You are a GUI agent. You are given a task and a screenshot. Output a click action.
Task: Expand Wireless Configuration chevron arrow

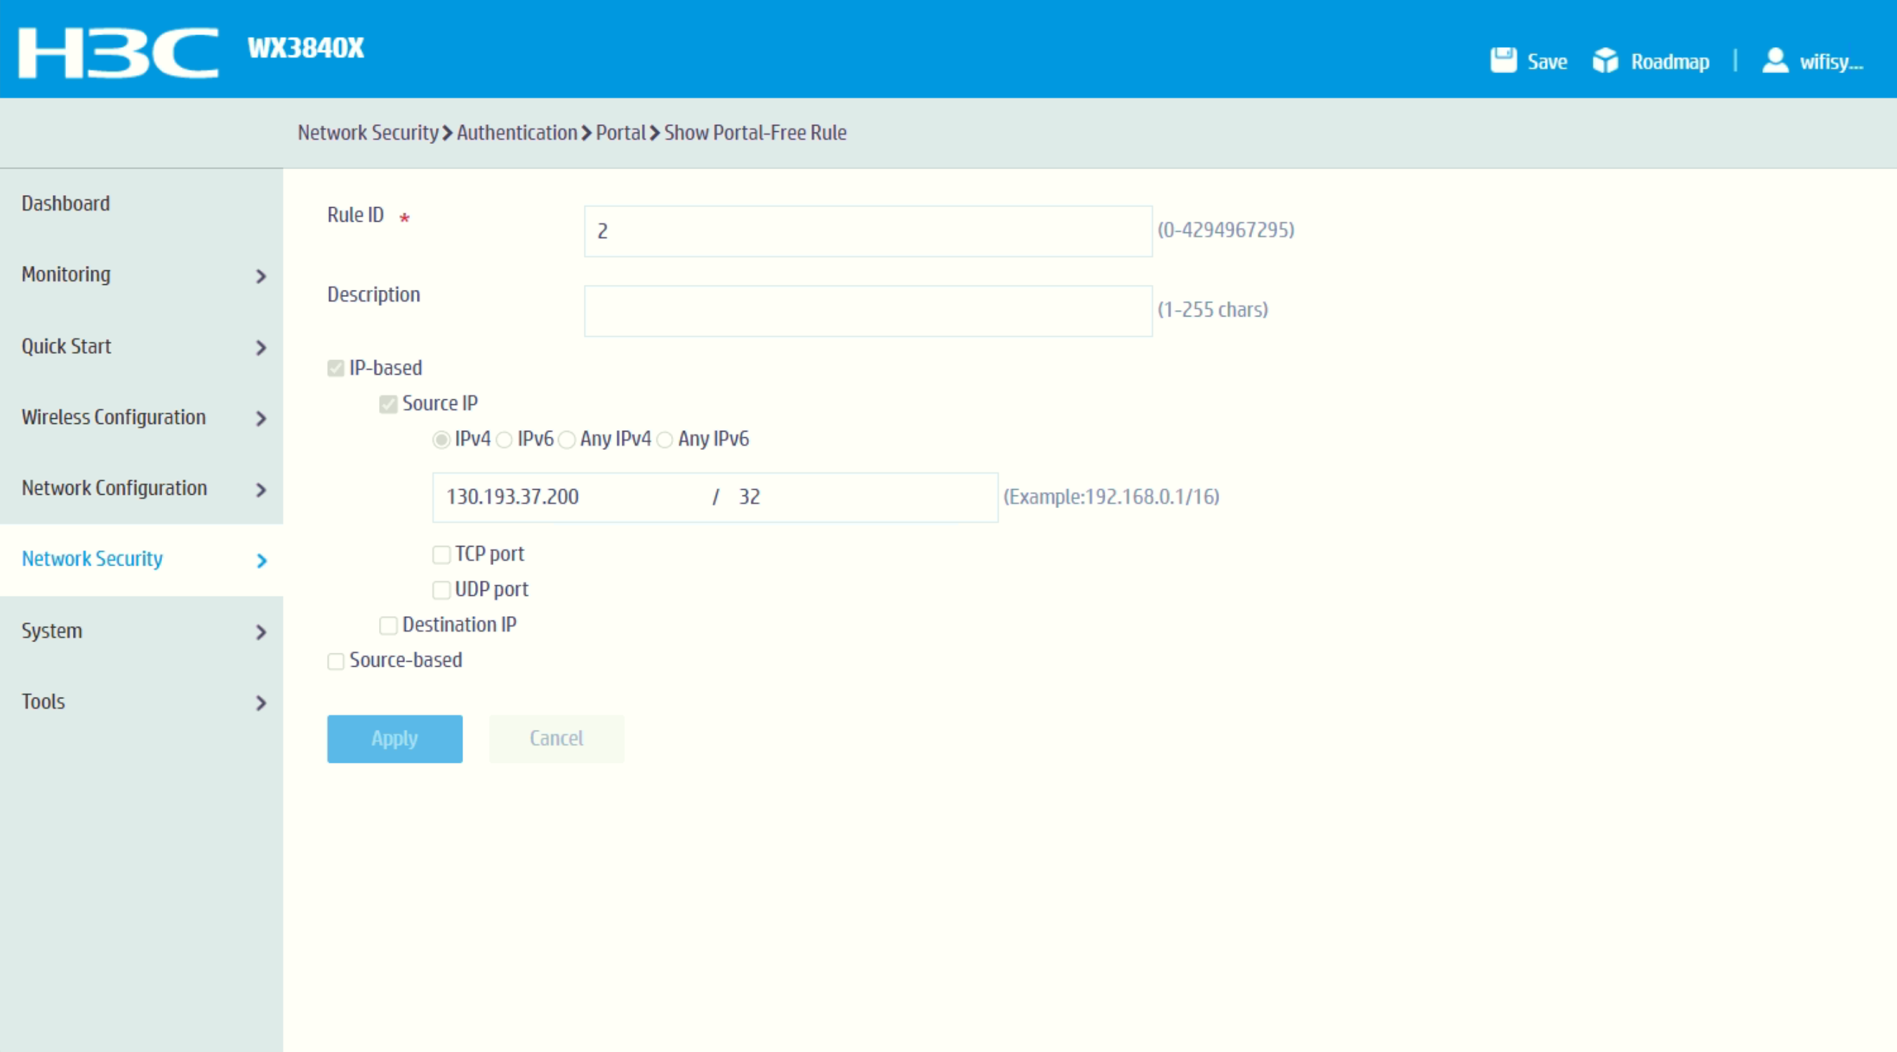260,418
